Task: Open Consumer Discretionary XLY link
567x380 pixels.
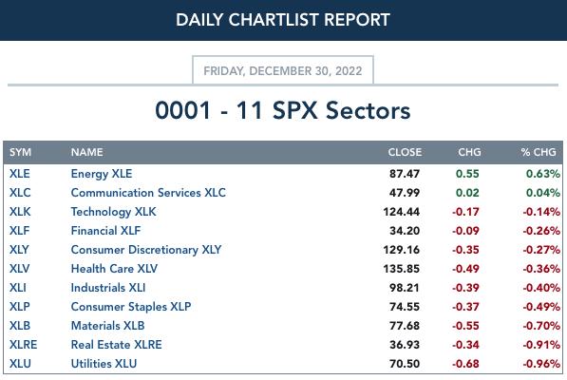Action: [146, 250]
